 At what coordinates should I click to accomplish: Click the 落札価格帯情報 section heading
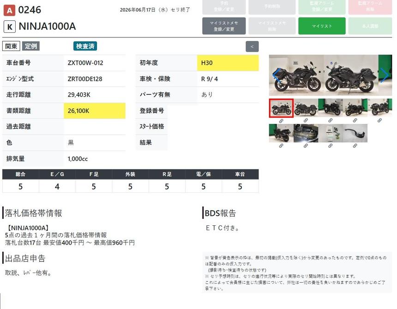33,213
